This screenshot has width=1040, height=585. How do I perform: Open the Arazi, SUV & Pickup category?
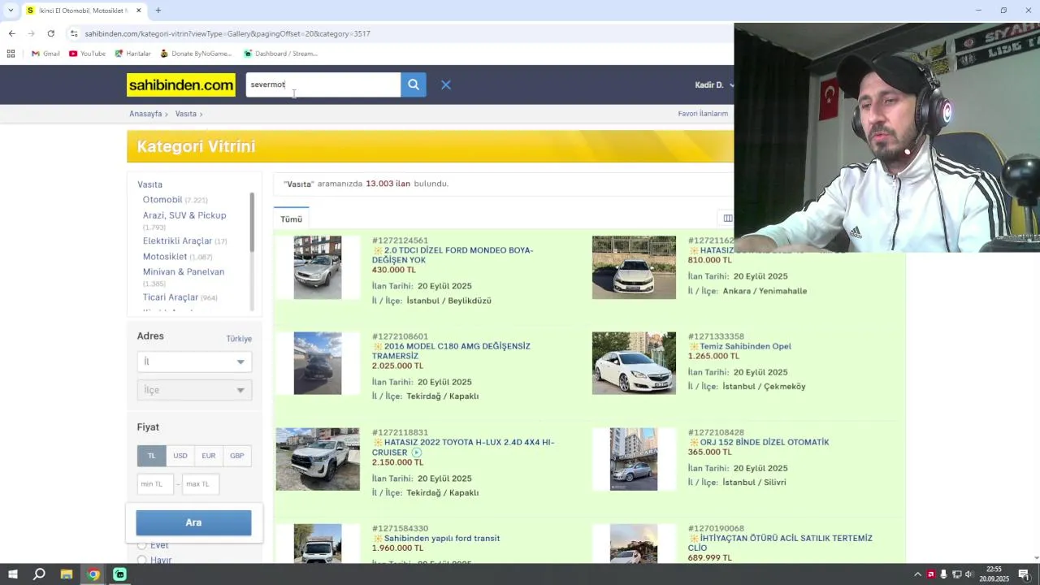(184, 215)
